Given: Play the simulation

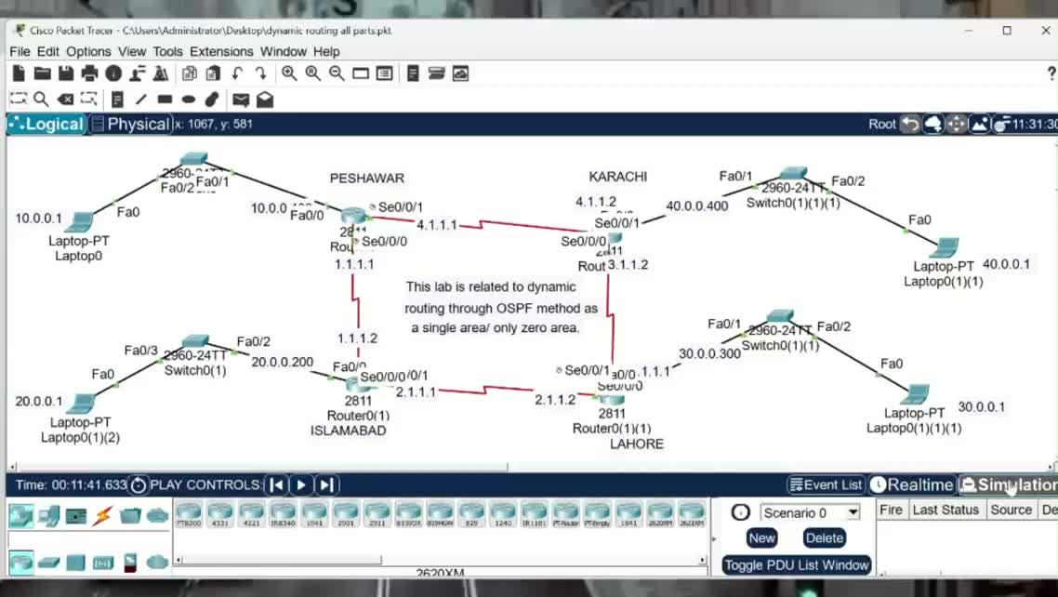Looking at the screenshot, I should 301,484.
